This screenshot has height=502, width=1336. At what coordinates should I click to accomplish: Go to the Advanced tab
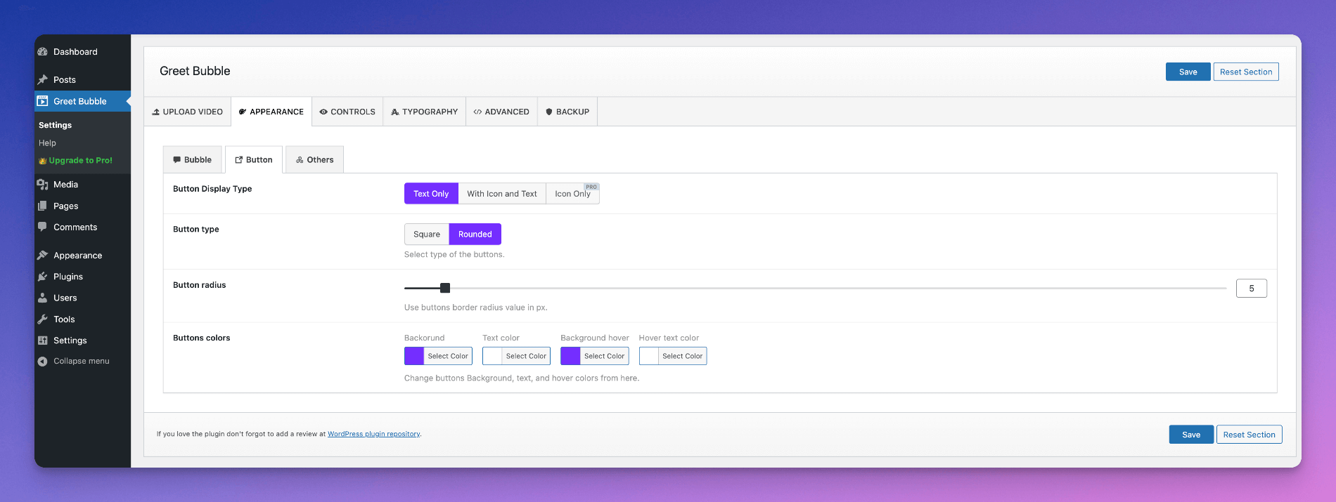tap(501, 112)
